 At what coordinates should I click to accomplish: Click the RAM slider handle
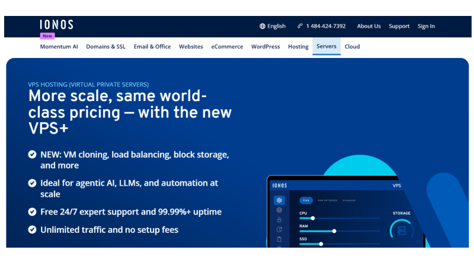334,231
